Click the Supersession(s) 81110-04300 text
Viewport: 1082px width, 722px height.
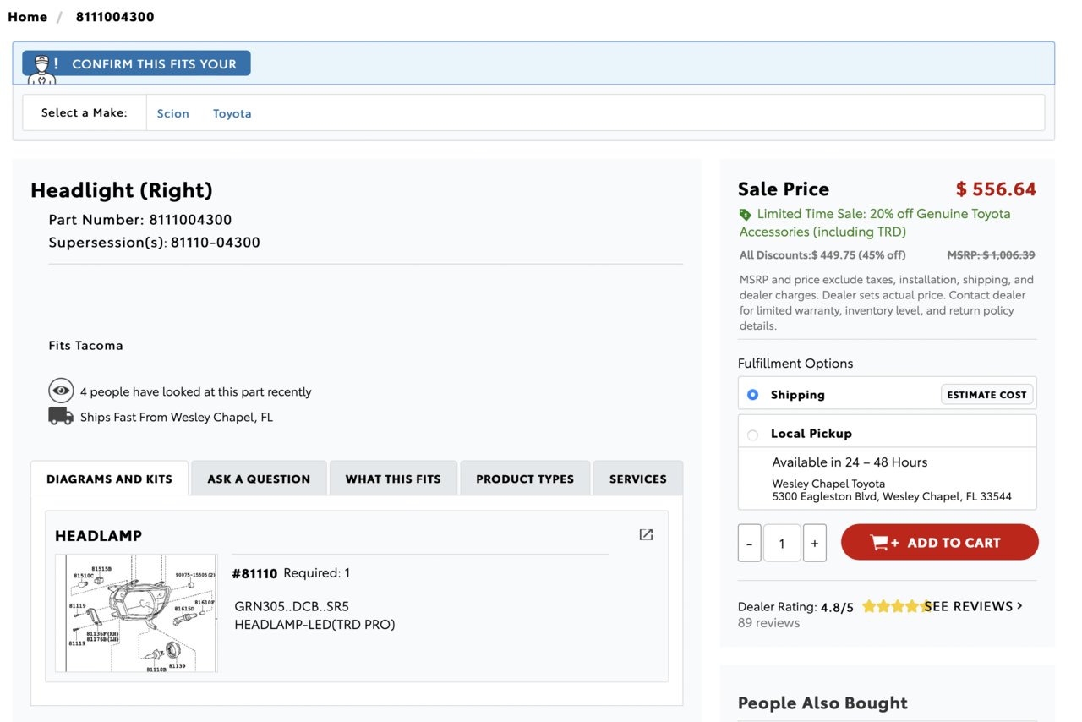pyautogui.click(x=154, y=243)
